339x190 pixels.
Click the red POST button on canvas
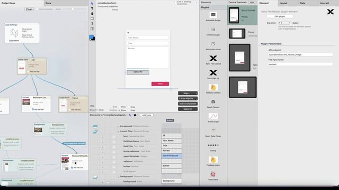(x=160, y=84)
